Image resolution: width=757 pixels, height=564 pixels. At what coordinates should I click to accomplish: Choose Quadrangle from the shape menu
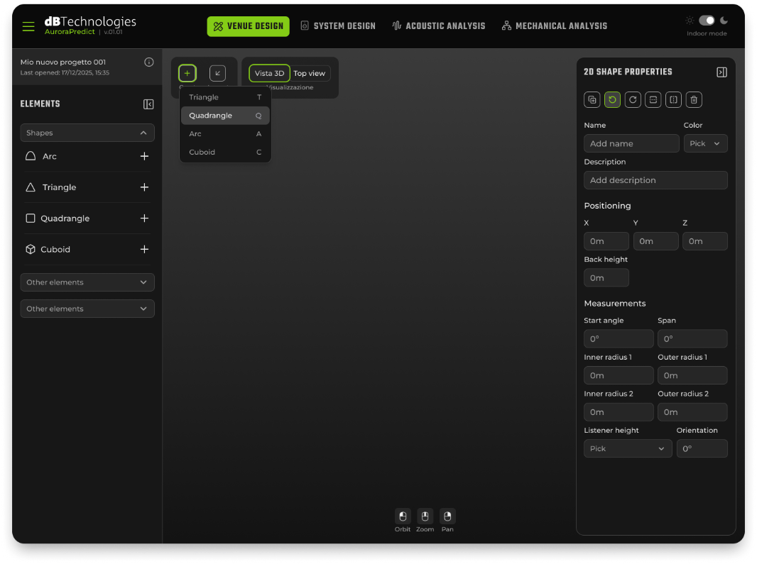(225, 116)
